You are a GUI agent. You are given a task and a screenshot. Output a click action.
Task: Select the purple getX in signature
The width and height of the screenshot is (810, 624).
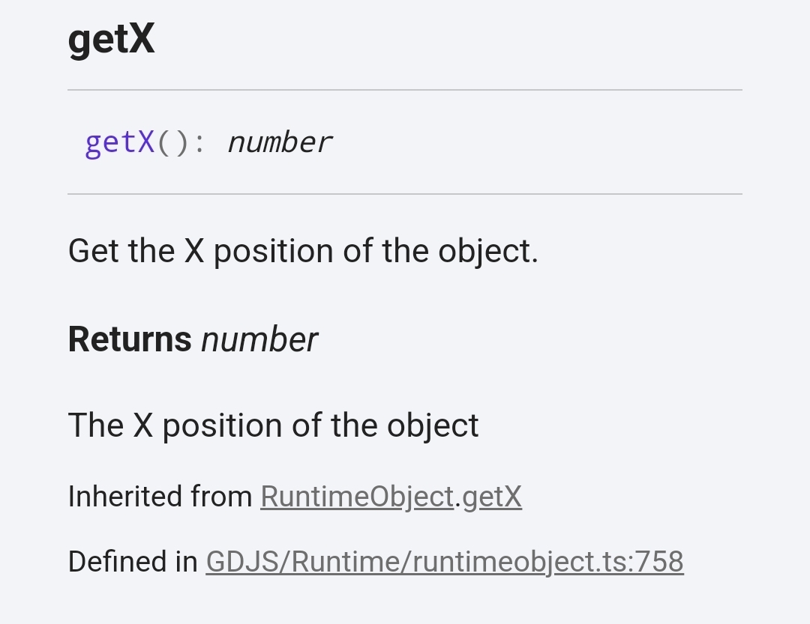point(120,142)
